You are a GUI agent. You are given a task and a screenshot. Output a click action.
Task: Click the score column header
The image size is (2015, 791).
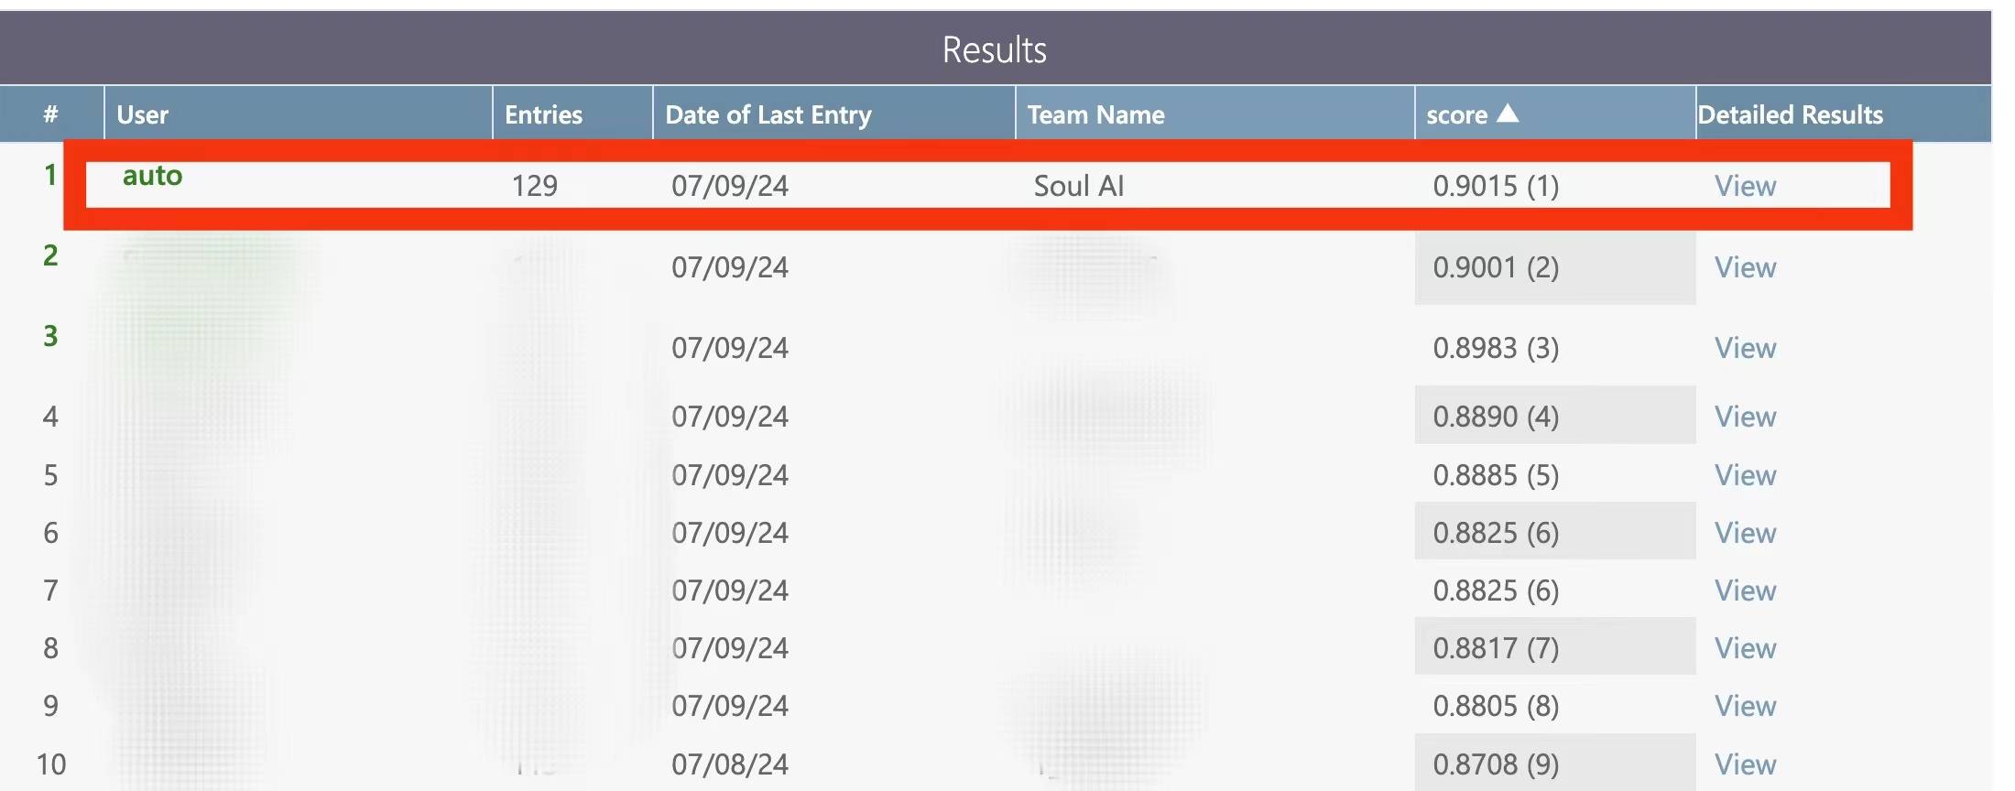click(x=1456, y=114)
